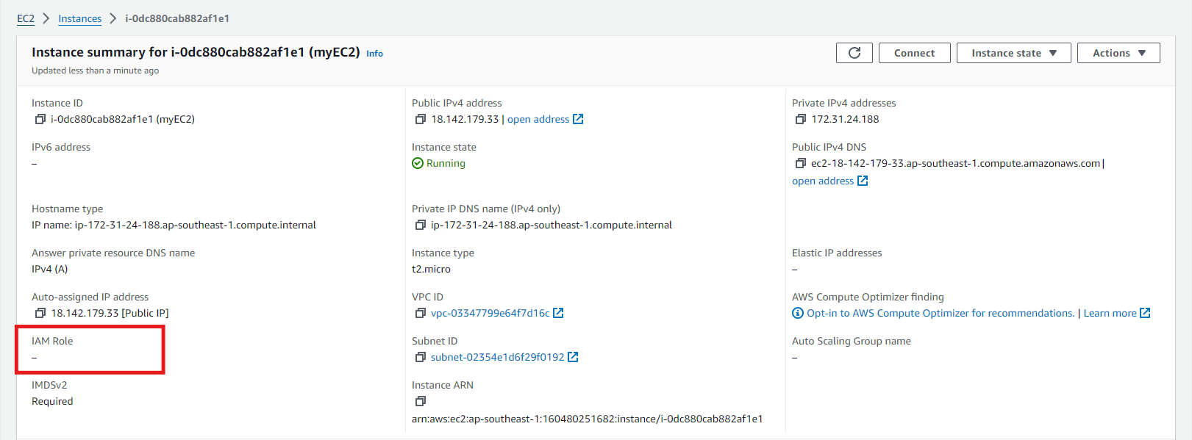Viewport: 1192px width, 440px height.
Task: Open the Info link beside instance summary
Action: click(x=374, y=54)
